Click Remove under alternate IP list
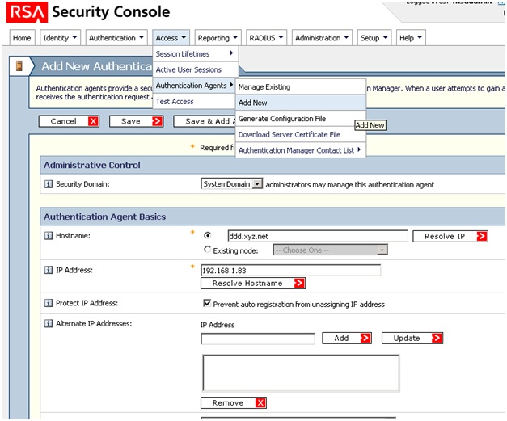 (234, 403)
